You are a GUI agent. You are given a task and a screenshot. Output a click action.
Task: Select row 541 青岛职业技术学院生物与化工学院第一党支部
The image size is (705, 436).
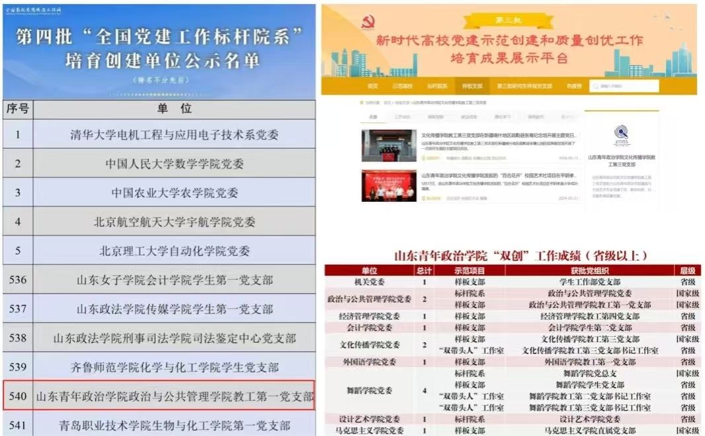(159, 423)
